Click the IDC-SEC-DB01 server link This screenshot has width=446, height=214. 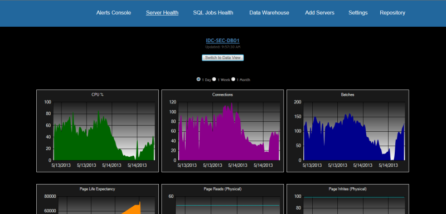click(222, 41)
